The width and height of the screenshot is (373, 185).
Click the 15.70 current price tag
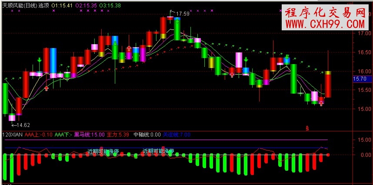click(360, 79)
